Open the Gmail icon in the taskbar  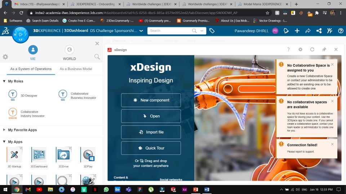click(x=28, y=189)
